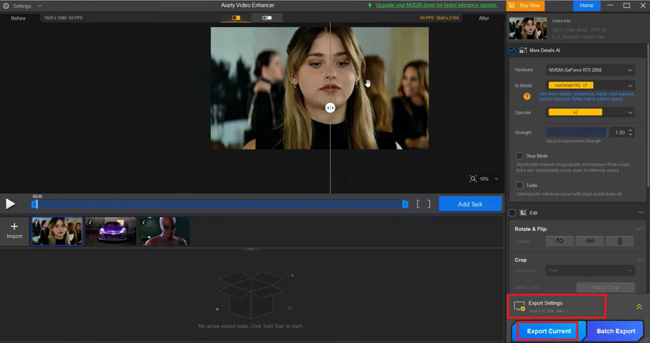650x343 pixels.
Task: Click the blue timeline track
Action: coord(220,204)
